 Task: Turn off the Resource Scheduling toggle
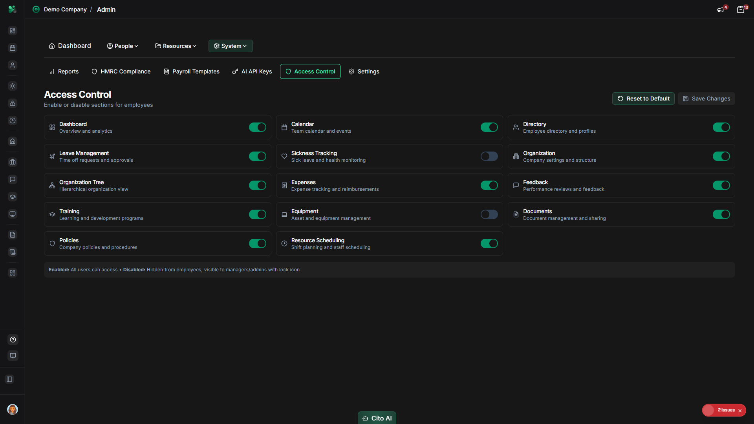(489, 243)
